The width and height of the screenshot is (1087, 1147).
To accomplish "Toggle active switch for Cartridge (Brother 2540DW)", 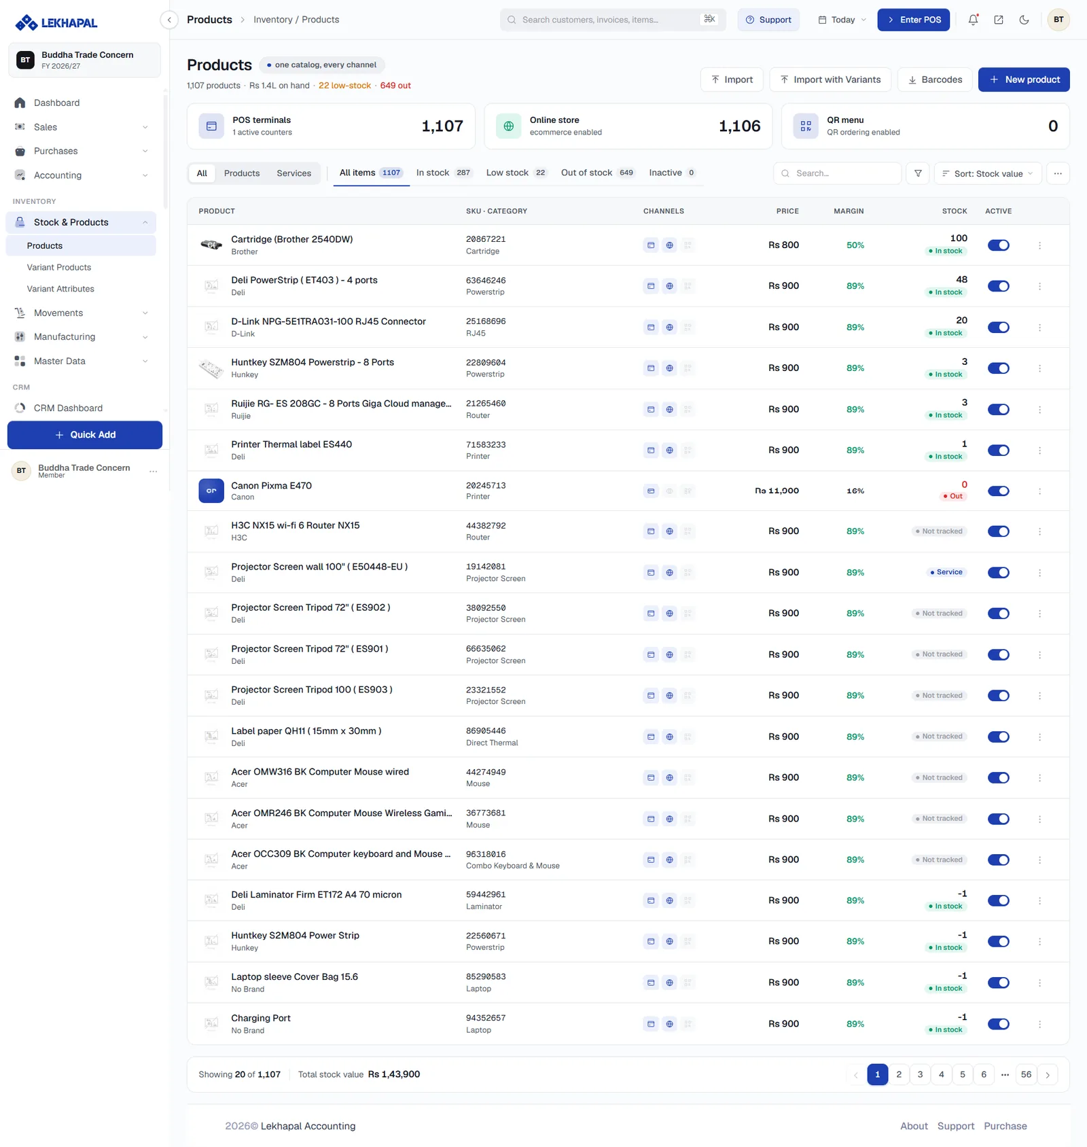I will pyautogui.click(x=998, y=245).
